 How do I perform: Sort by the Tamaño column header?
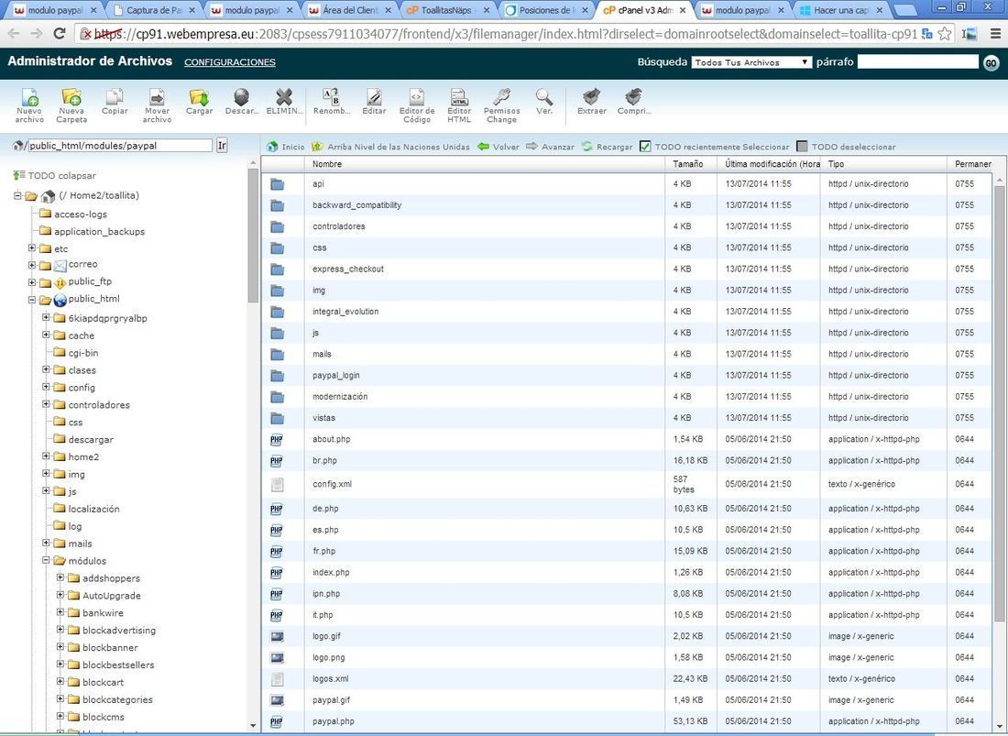click(690, 164)
